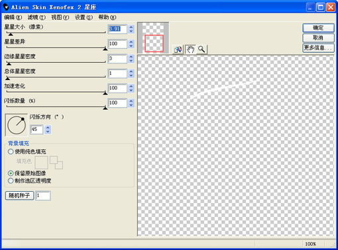Image resolution: width=338 pixels, height=250 pixels.
Task: Open the 设置 menu
Action: coord(84,17)
